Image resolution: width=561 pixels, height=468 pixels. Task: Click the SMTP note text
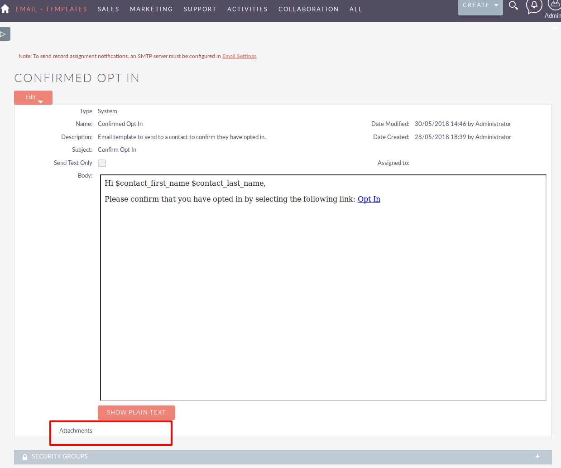(138, 56)
